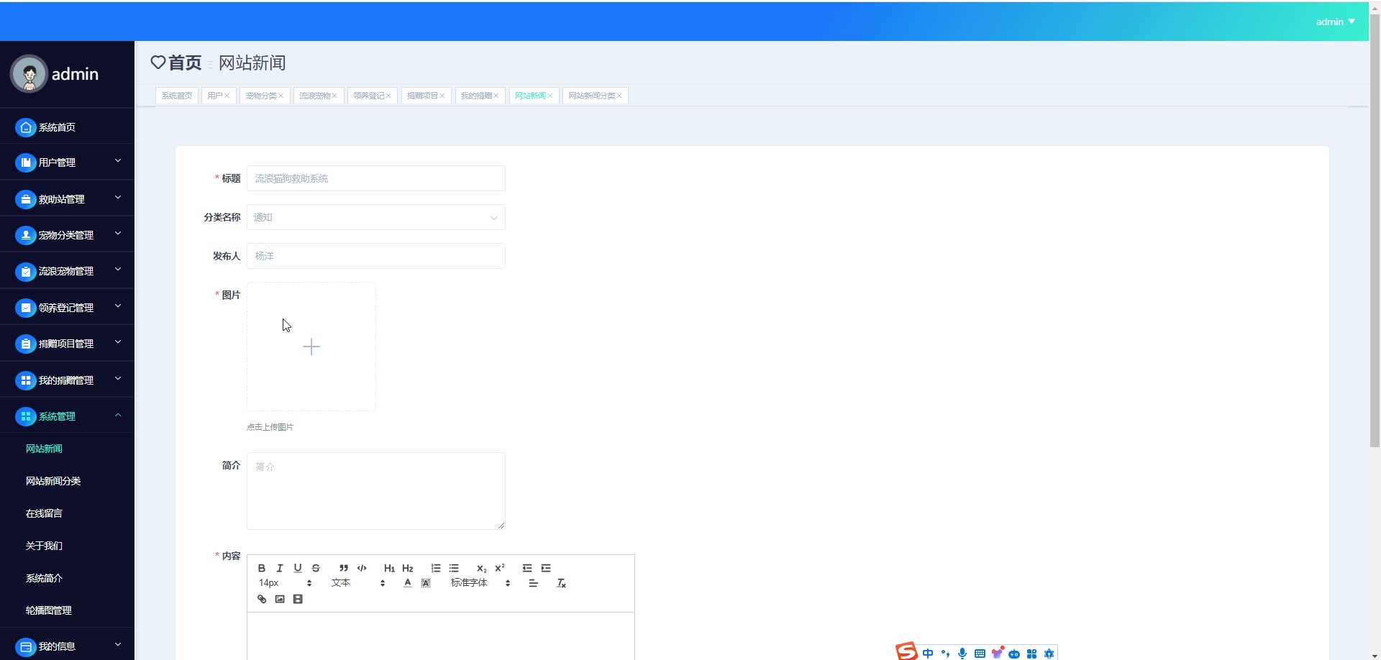The width and height of the screenshot is (1381, 660).
Task: Expand the 捐赠项目管理 menu
Action: click(x=67, y=344)
